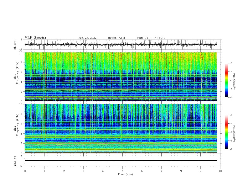The width and height of the screenshot is (248, 192).
Task: Click time axis tick label "1"
Action: pos(44,171)
